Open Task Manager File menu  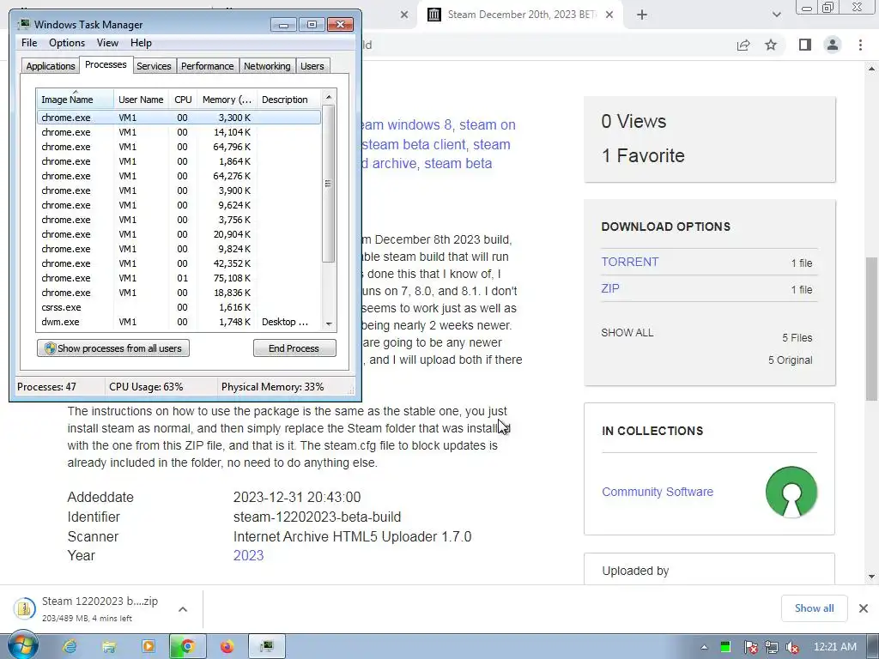click(x=29, y=43)
